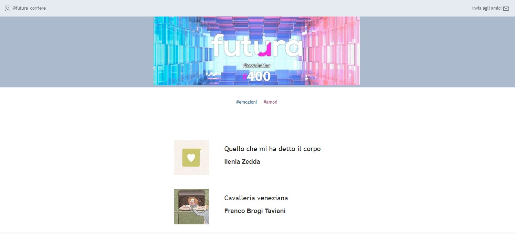Screen dimensions: 515x234
Task: Open article Quello che mi ha detto il corpo
Action: (x=272, y=149)
